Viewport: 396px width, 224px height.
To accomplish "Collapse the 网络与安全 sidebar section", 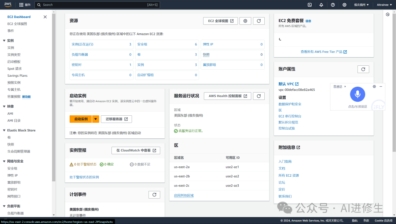I will [4, 161].
